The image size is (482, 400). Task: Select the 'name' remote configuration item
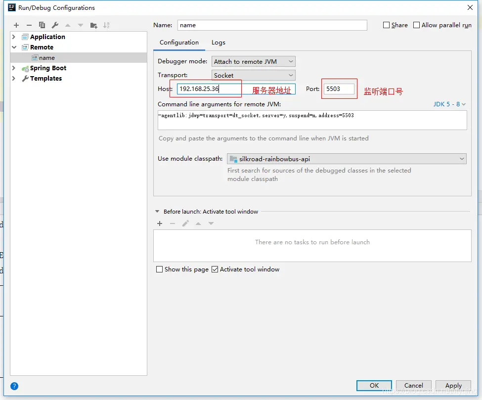click(79, 58)
